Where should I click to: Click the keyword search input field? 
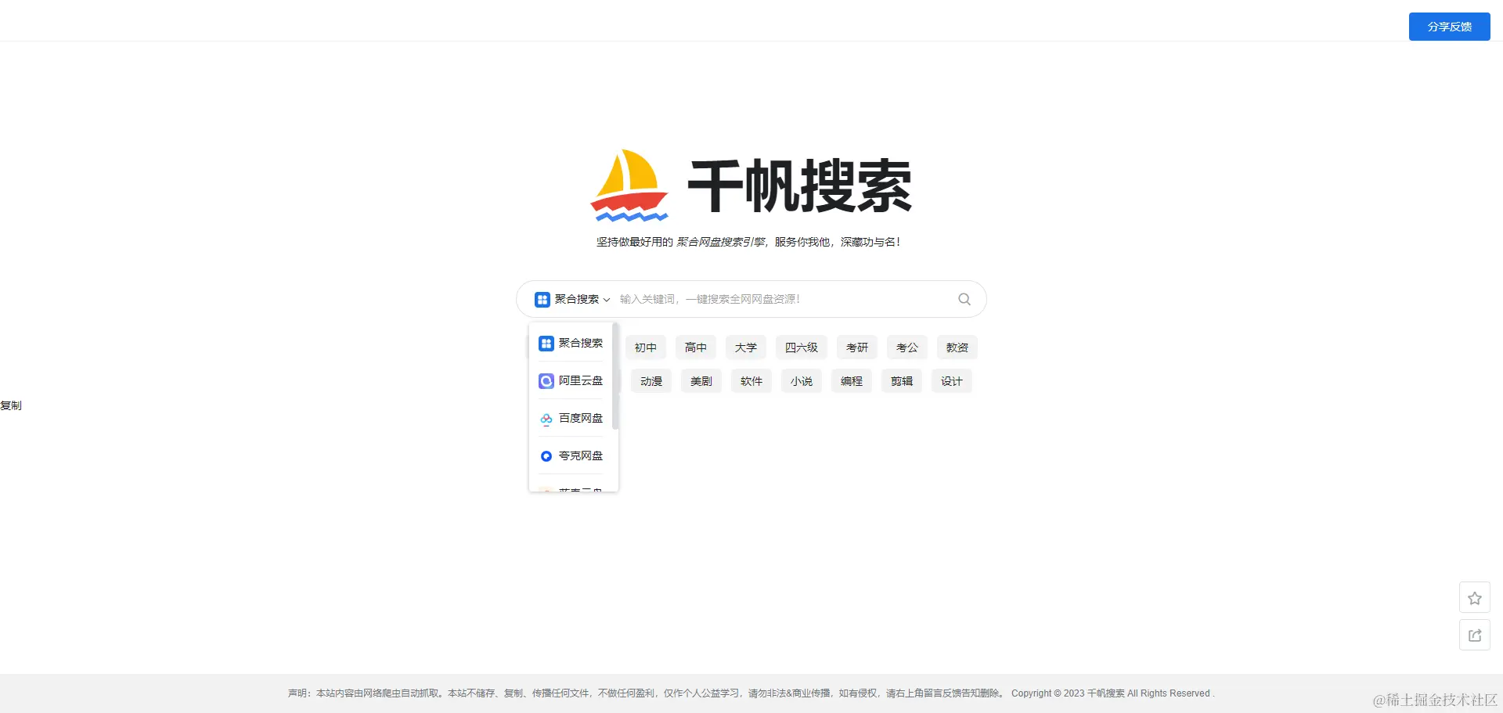(x=783, y=299)
